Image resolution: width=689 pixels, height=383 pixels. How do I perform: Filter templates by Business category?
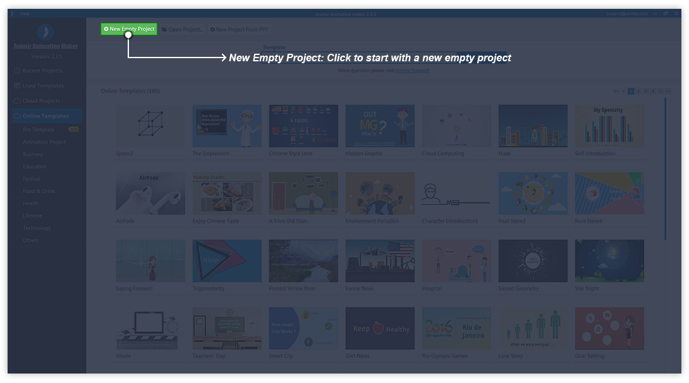34,154
